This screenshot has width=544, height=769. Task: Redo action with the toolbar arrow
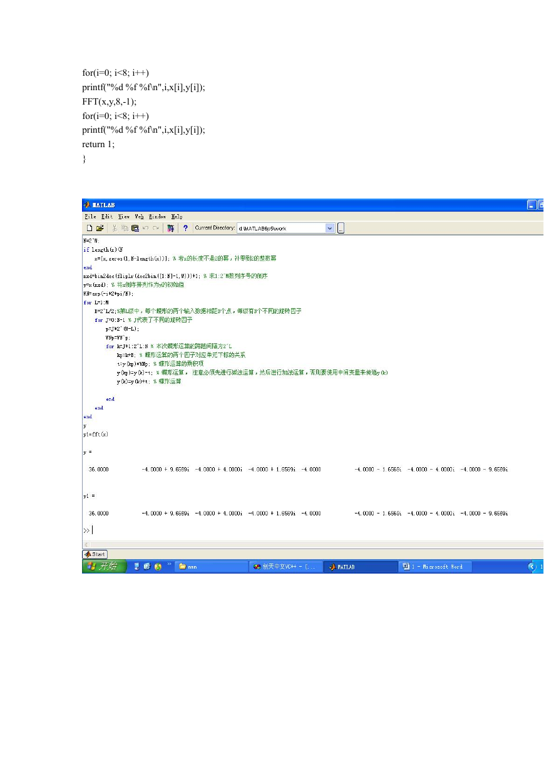(x=156, y=229)
